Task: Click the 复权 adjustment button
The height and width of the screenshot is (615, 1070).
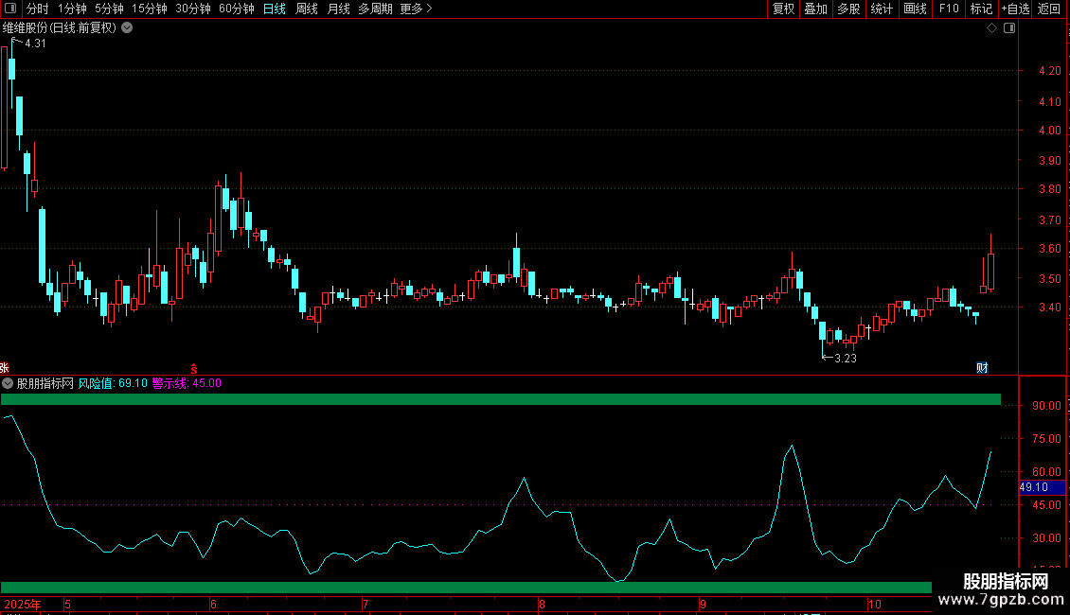Action: [783, 9]
